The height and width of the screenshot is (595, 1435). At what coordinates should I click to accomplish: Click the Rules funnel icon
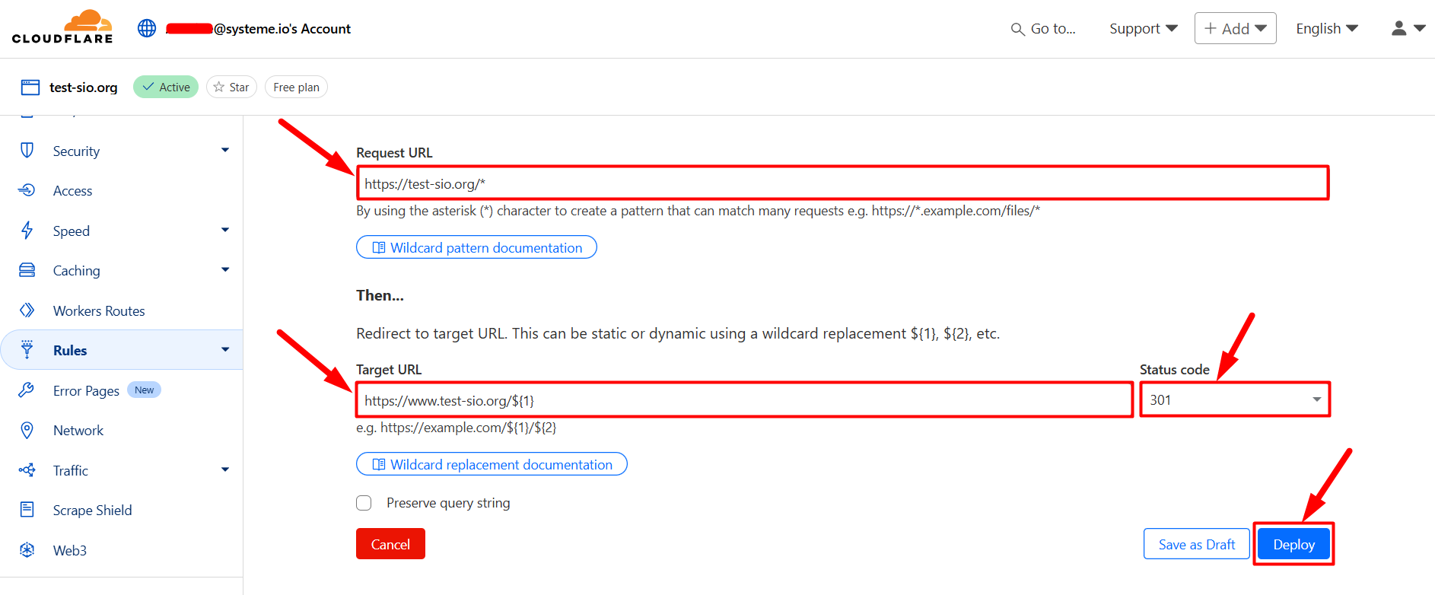(x=27, y=350)
